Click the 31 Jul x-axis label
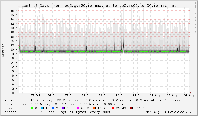Viewport: 198px width, 116px height. click(x=138, y=96)
